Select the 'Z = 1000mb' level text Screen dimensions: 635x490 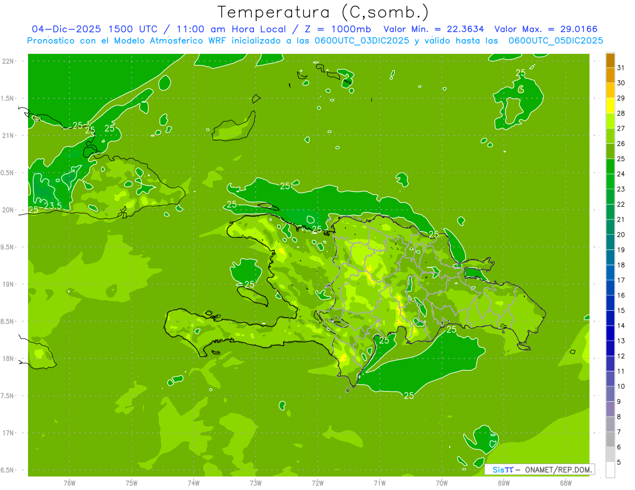339,29
